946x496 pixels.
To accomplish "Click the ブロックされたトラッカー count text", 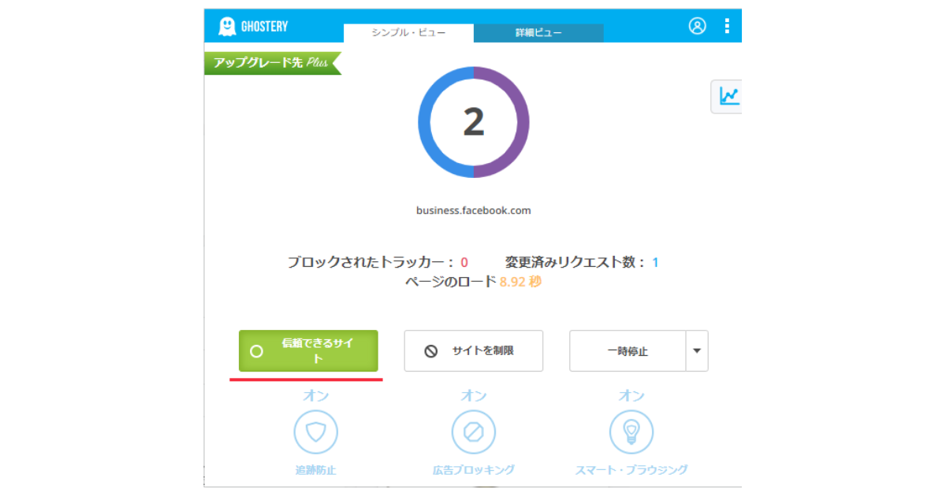I will coord(378,262).
